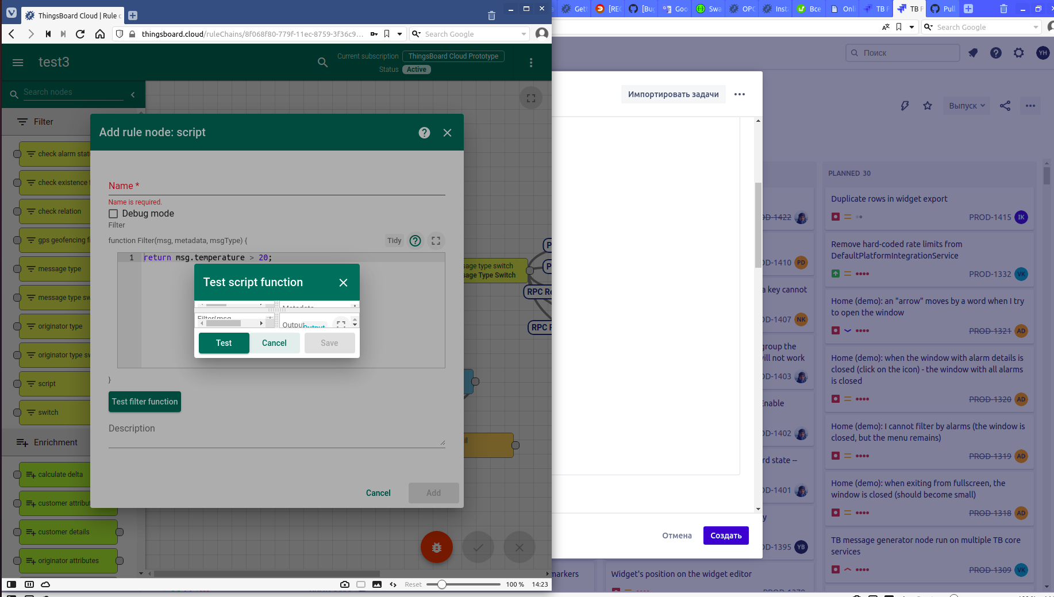
Task: Collapse the node library side panel
Action: [x=133, y=94]
